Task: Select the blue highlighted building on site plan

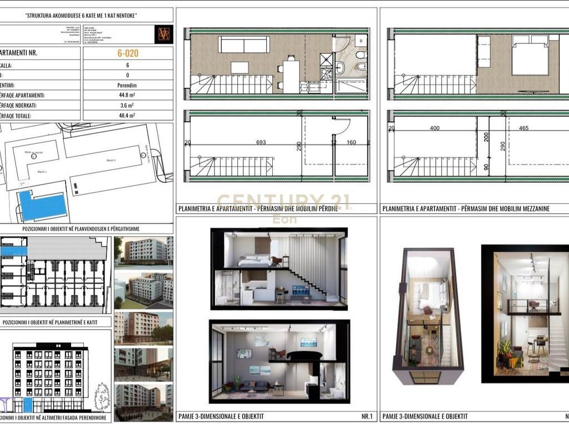Action: pyautogui.click(x=43, y=206)
